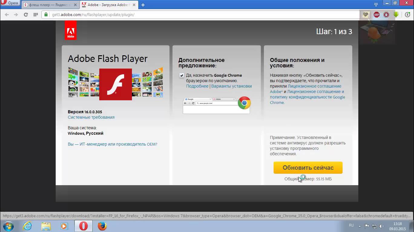This screenshot has height=232, width=414.
Task: Click the green download arrow extension
Action: point(396,14)
